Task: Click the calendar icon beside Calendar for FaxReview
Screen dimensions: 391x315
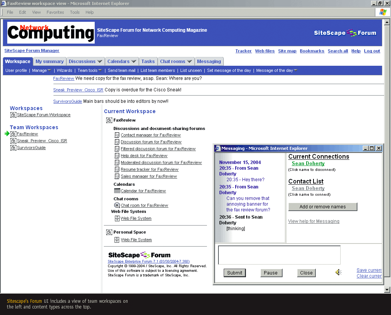Action: (x=117, y=191)
